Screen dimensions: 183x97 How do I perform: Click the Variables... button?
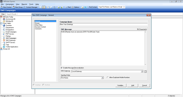coord(121,85)
